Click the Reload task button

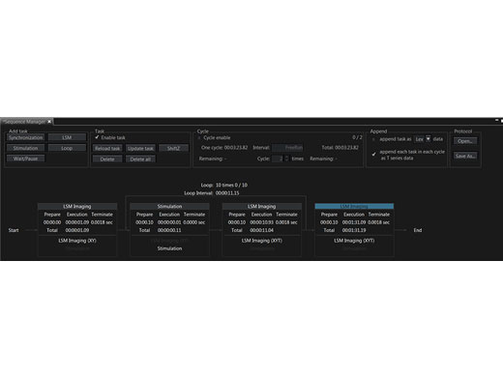click(107, 148)
